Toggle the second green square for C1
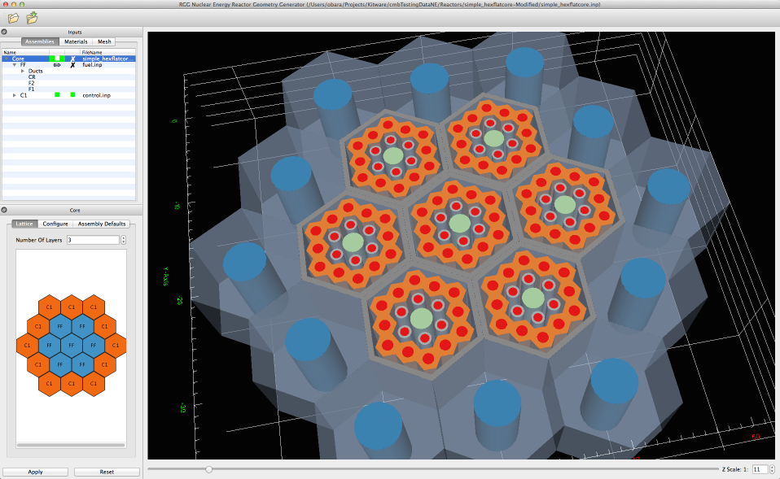Image resolution: width=780 pixels, height=479 pixels. click(72, 95)
